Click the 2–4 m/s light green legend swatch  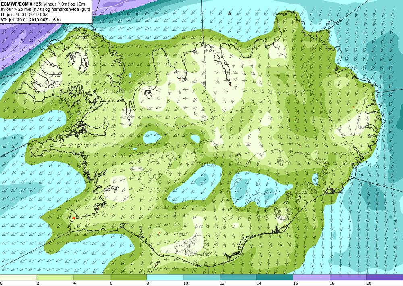(x=55, y=278)
